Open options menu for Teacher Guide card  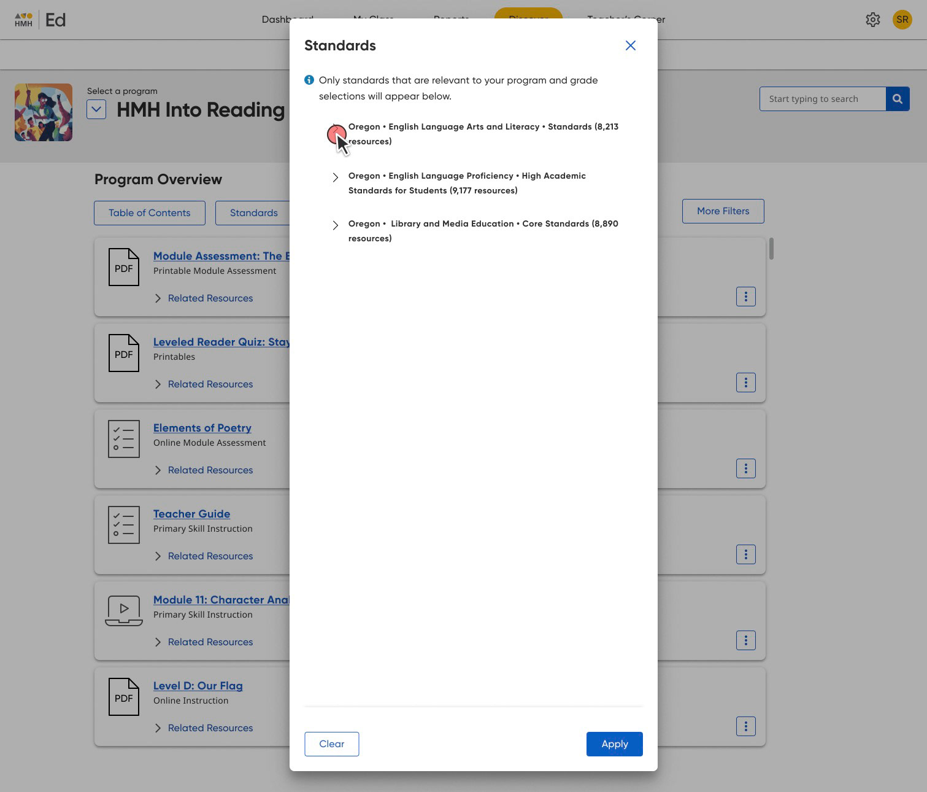[746, 554]
